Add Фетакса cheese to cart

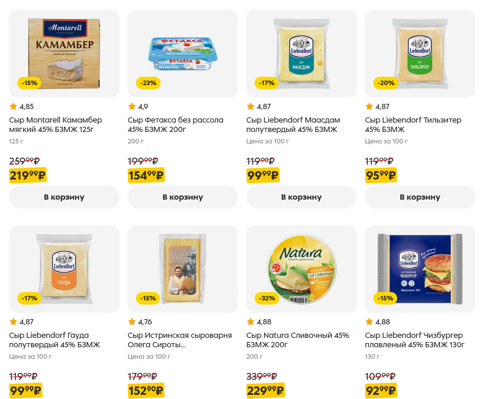click(182, 197)
